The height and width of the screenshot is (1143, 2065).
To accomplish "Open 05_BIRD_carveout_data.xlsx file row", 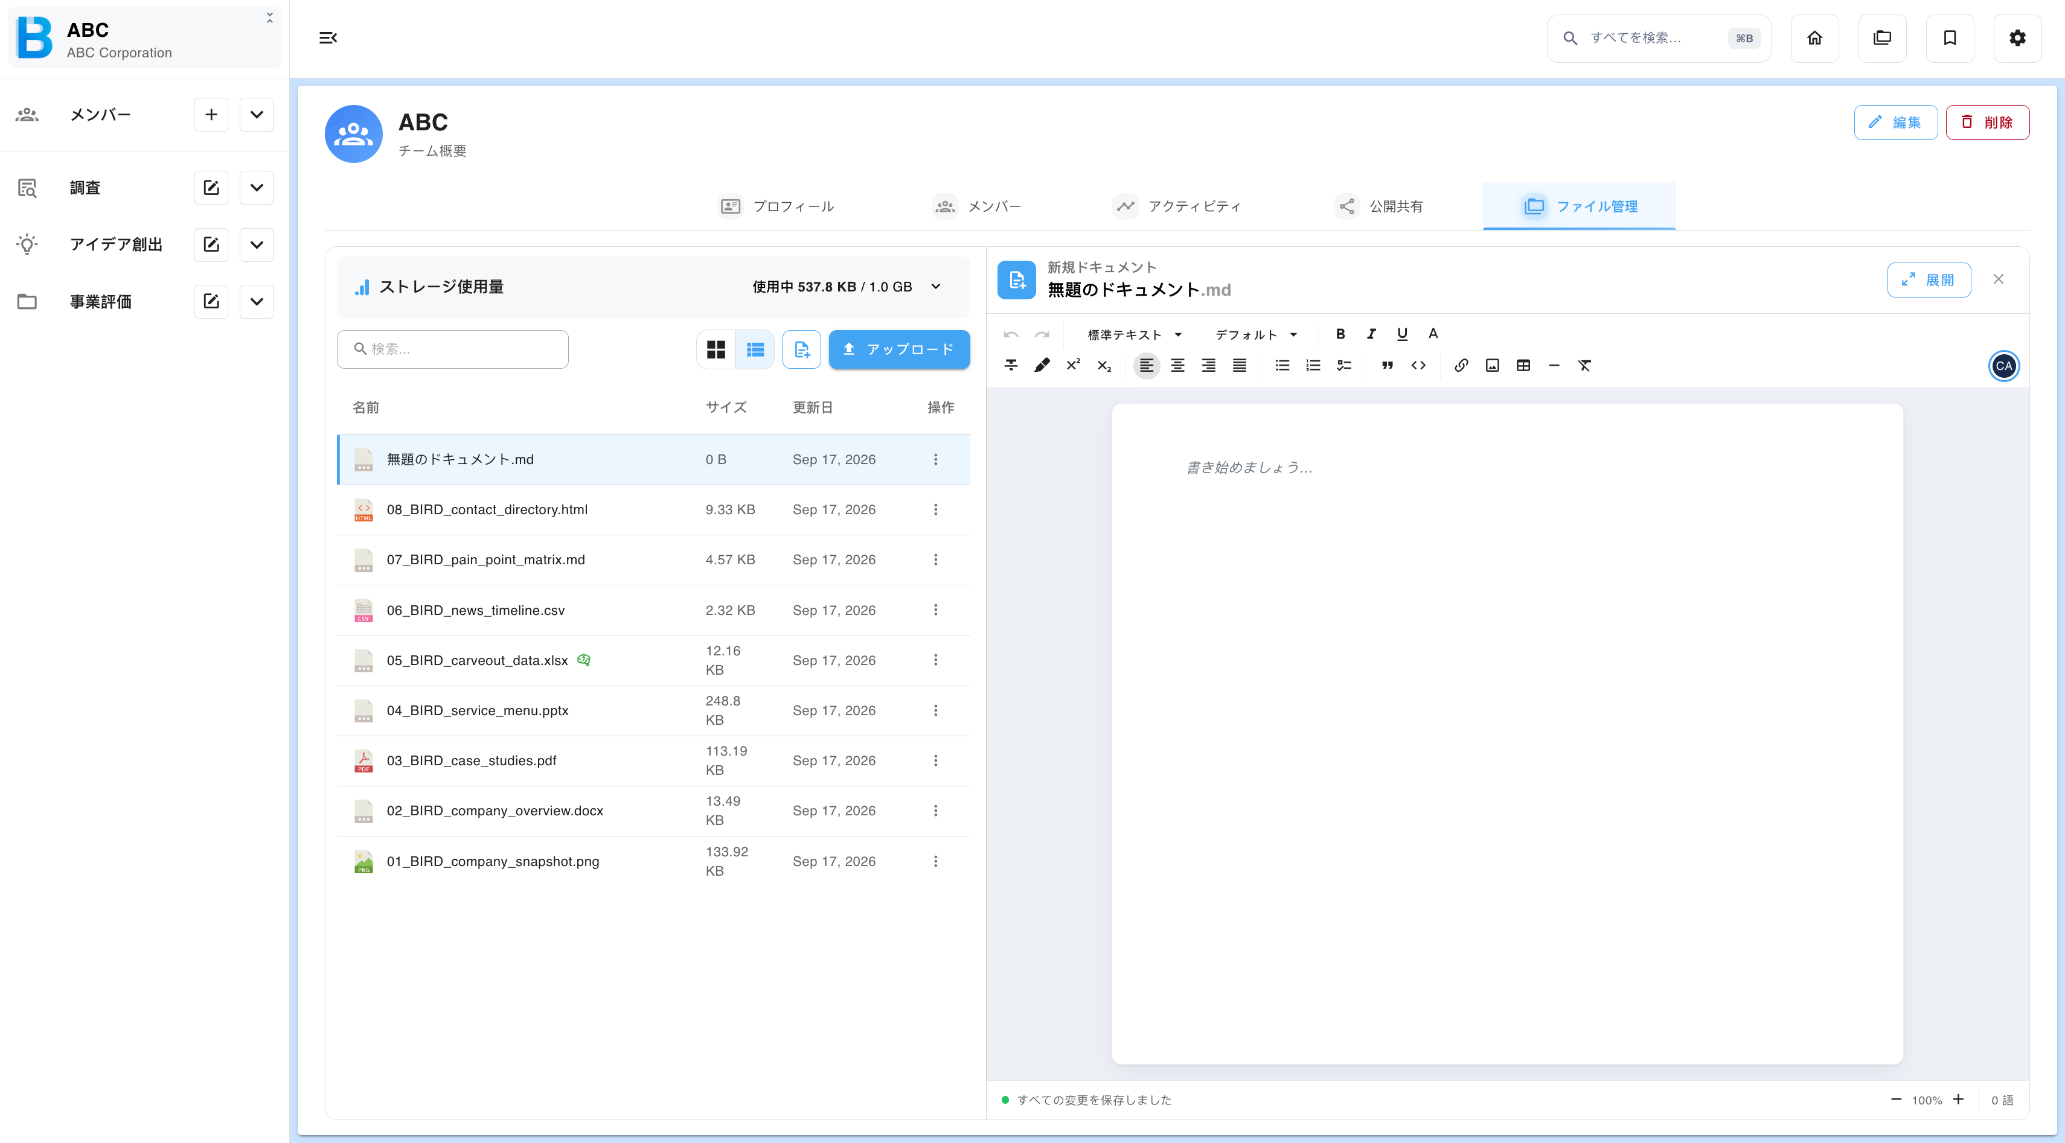I will click(x=654, y=661).
